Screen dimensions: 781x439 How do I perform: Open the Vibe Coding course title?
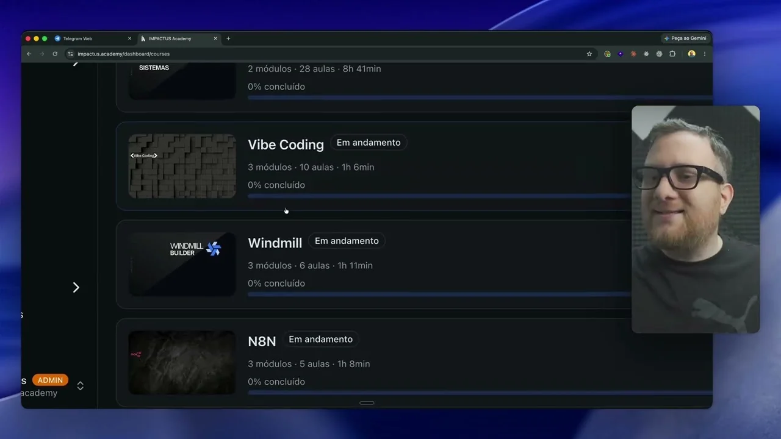286,145
